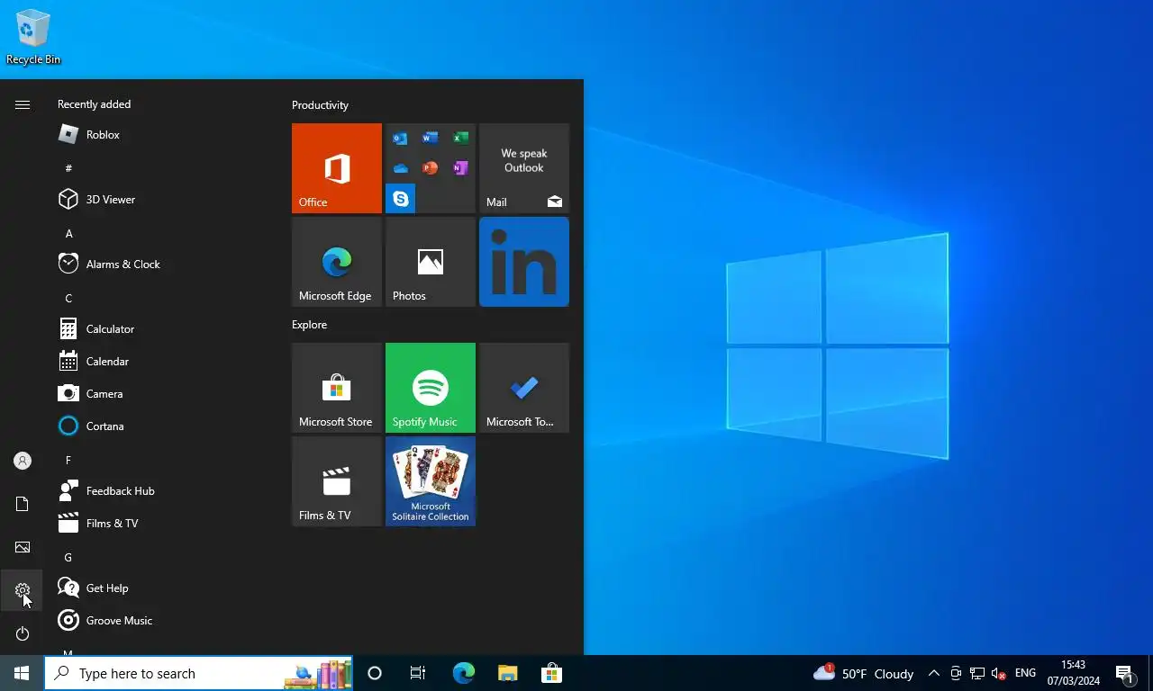Click the F section letter header
The height and width of the screenshot is (691, 1153).
coord(68,460)
